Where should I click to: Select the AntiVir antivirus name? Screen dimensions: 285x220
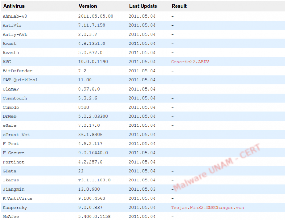point(12,25)
